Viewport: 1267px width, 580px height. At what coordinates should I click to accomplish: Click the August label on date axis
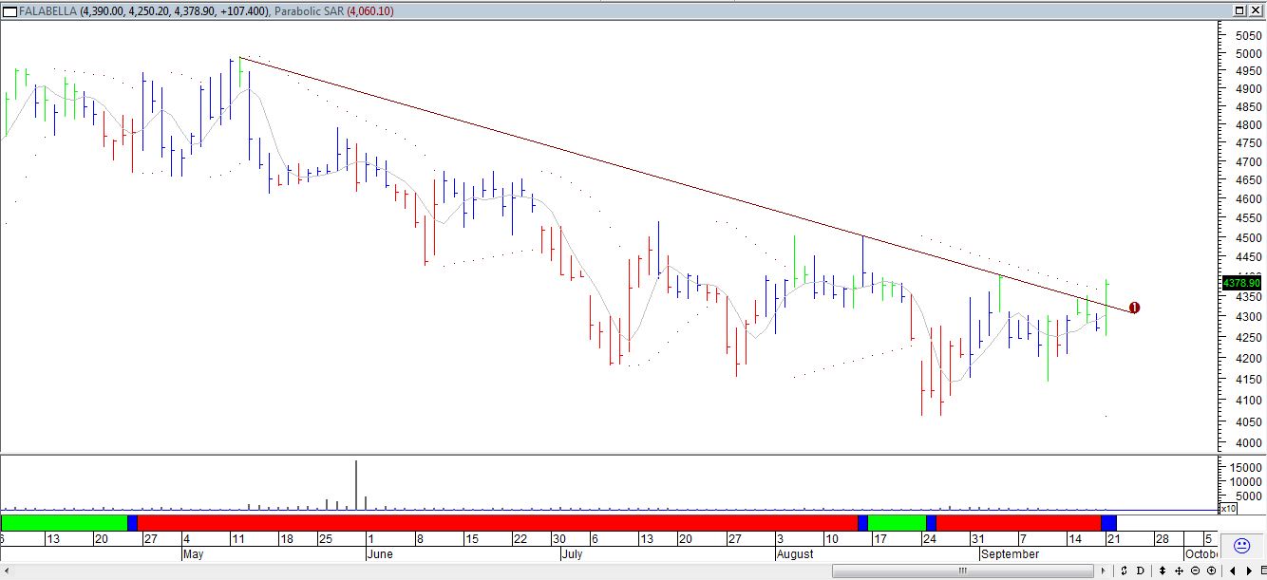[x=795, y=554]
